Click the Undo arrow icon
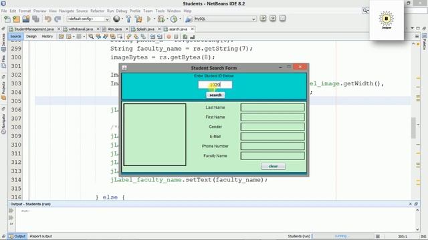Image resolution: width=428 pixels, height=240 pixels. (x=48, y=19)
